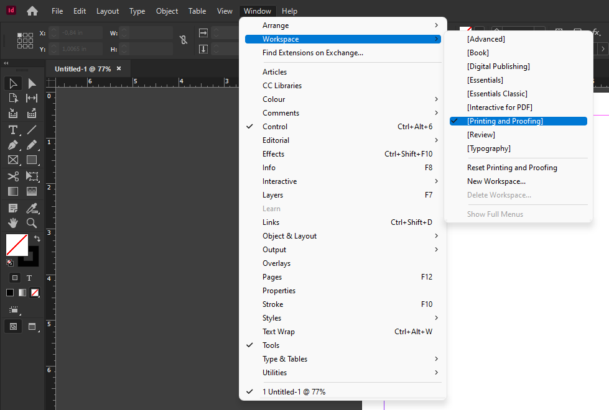Open the Object menu
This screenshot has height=410, width=609.
click(167, 11)
